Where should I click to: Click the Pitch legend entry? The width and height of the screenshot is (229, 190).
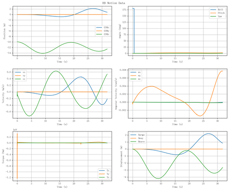tap(218, 13)
